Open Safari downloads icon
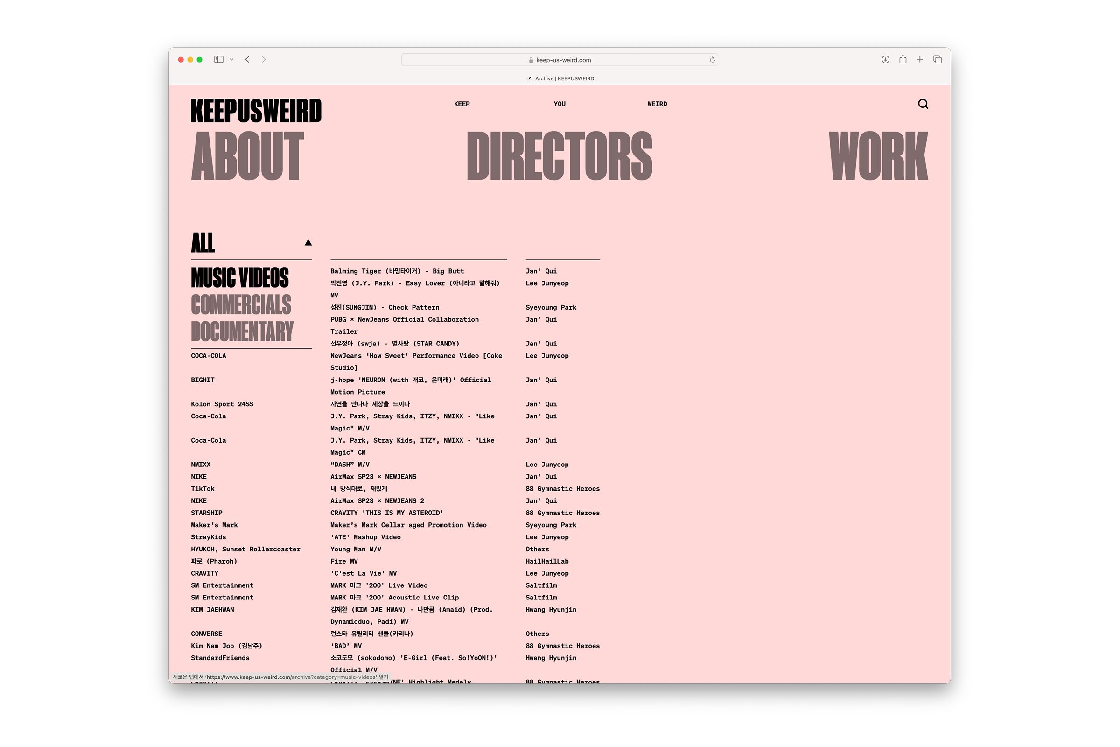The height and width of the screenshot is (747, 1120). coord(885,60)
